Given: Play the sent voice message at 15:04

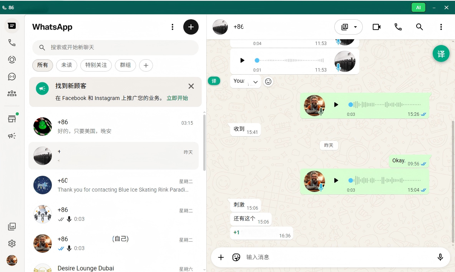Looking at the screenshot, I should [x=336, y=180].
